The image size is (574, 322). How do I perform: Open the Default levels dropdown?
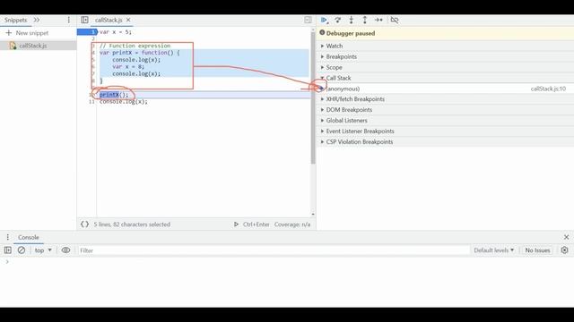click(494, 250)
